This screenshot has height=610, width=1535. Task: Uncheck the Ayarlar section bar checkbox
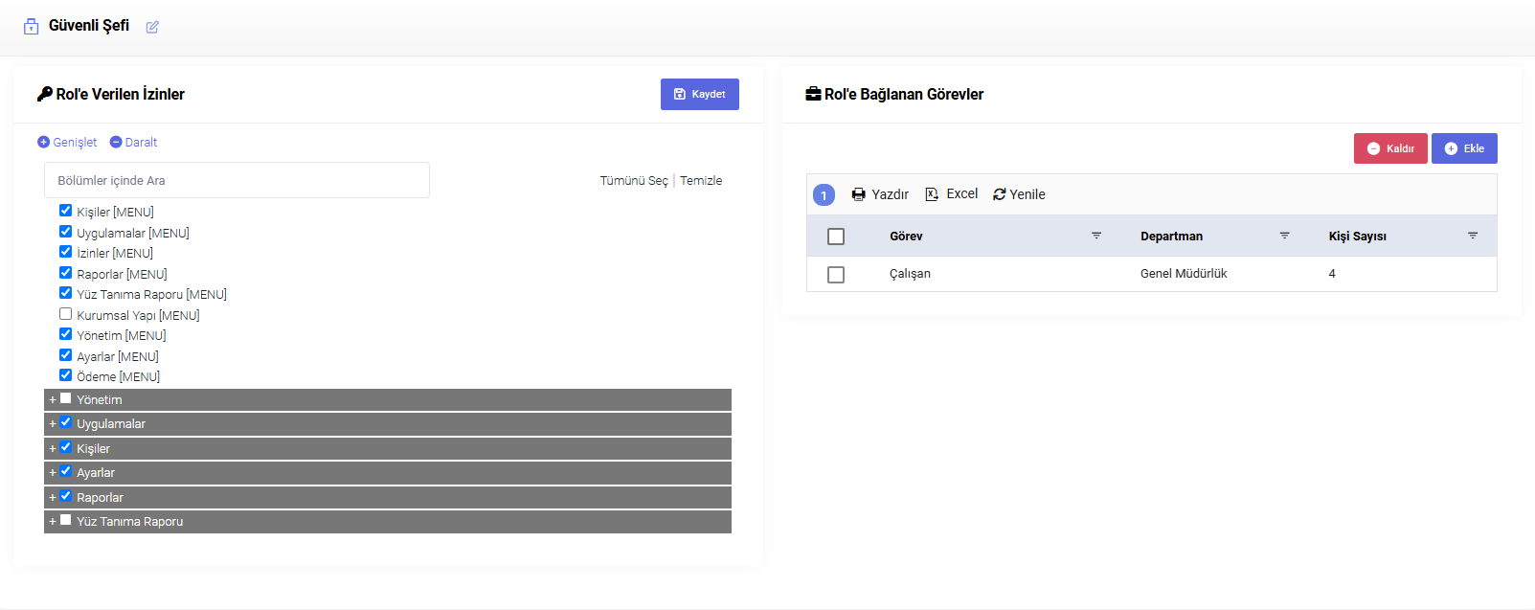tap(66, 471)
